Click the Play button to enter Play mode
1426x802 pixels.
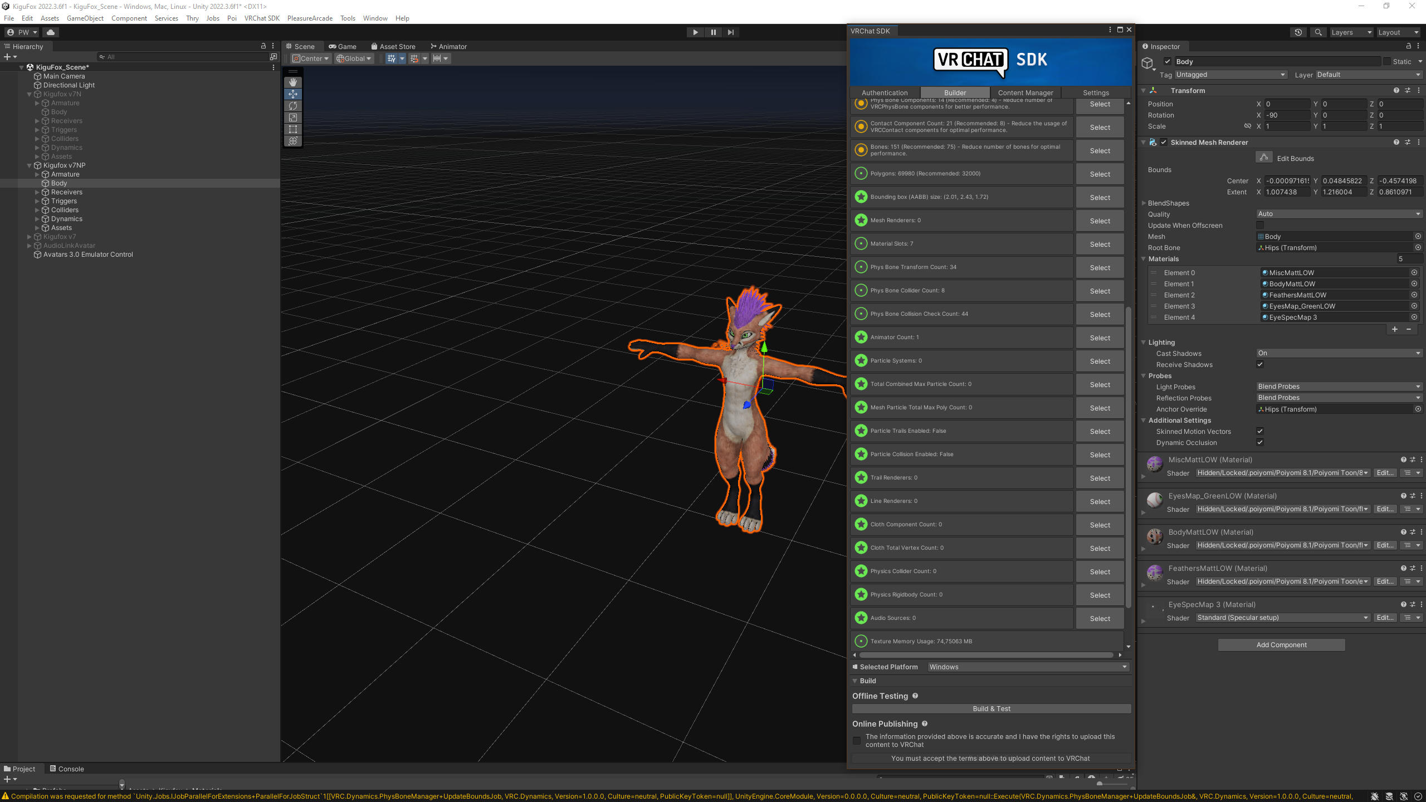[x=695, y=32]
